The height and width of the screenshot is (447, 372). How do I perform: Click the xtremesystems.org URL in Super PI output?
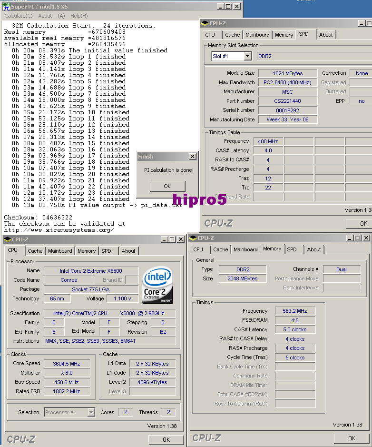click(59, 230)
